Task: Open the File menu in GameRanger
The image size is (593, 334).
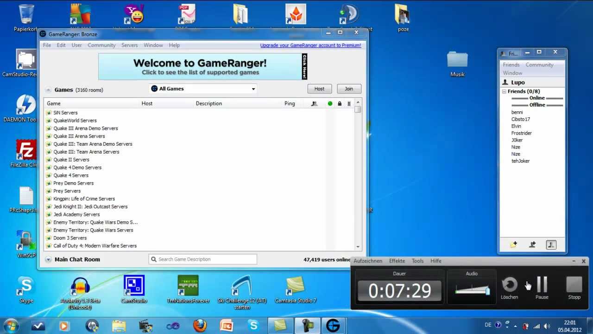Action: (x=47, y=45)
